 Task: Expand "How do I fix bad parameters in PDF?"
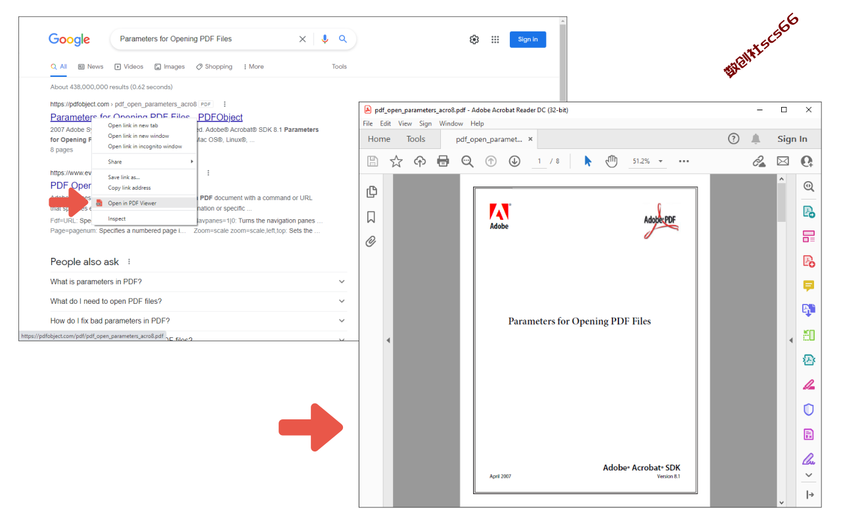tap(198, 321)
